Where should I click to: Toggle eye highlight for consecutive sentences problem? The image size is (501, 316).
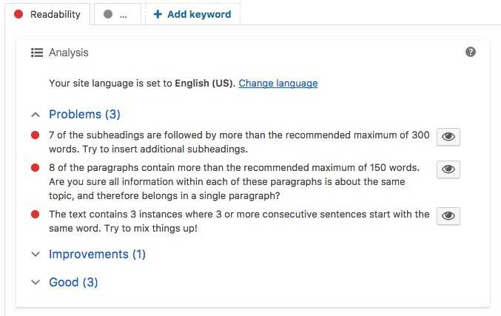448,215
